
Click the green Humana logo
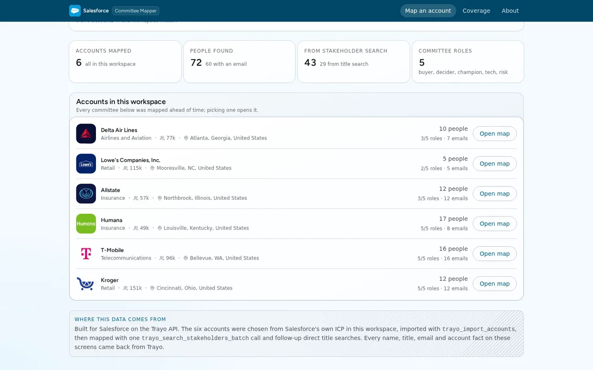point(86,224)
